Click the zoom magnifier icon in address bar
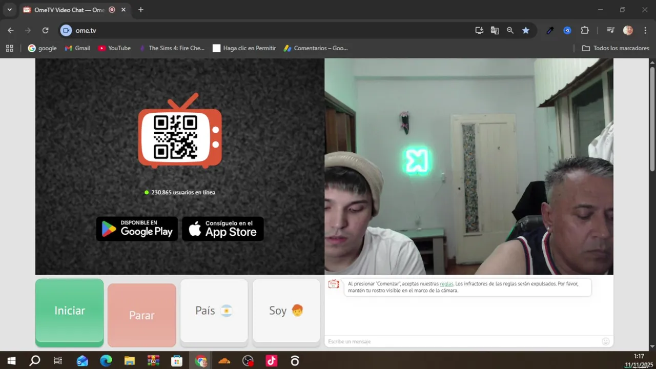 pos(510,30)
